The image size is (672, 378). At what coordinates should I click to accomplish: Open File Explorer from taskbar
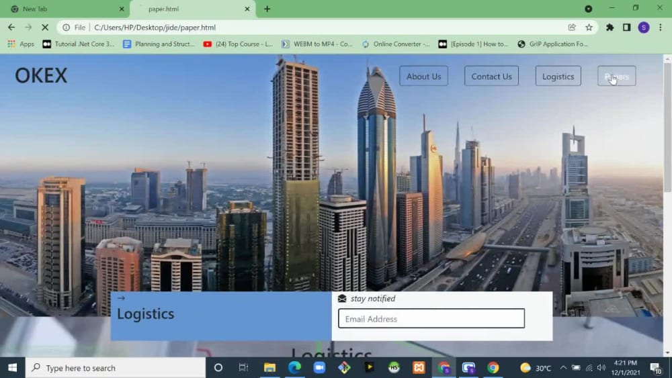pos(269,368)
